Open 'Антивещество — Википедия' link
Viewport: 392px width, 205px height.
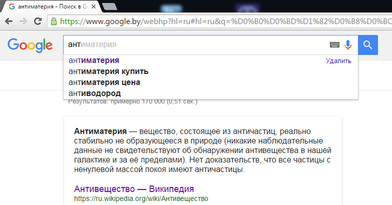(x=134, y=189)
